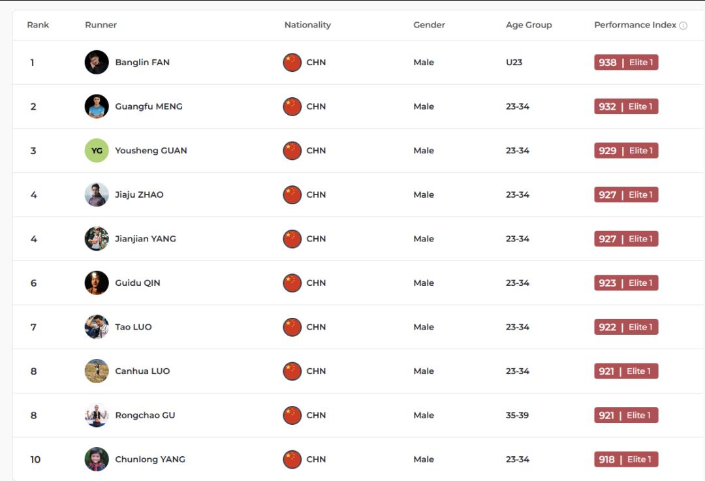Click the Performance Index info icon

(683, 25)
